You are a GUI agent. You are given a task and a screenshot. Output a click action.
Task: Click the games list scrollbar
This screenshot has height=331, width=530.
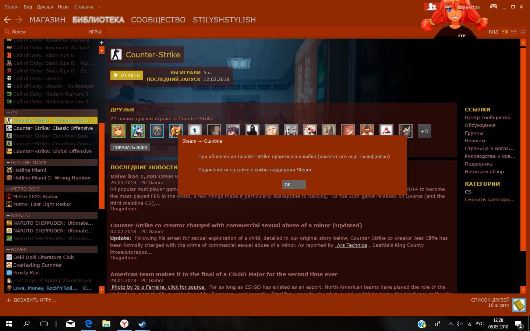pos(102,166)
